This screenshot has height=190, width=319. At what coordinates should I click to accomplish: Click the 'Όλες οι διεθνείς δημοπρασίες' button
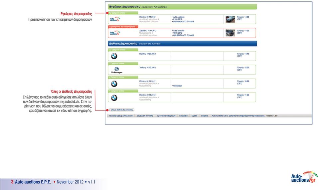[122, 110]
